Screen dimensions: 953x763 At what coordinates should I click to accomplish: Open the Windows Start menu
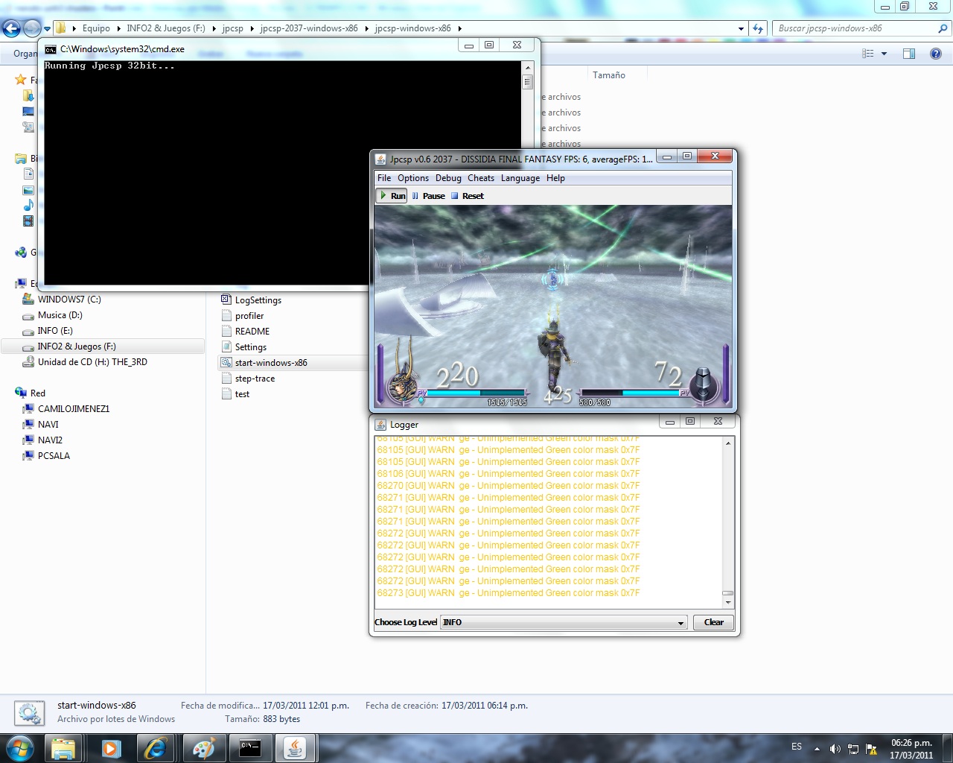tap(19, 748)
